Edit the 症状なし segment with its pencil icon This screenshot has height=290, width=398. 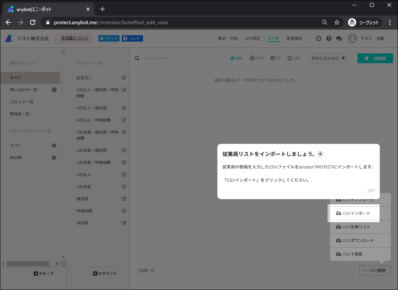click(x=124, y=77)
